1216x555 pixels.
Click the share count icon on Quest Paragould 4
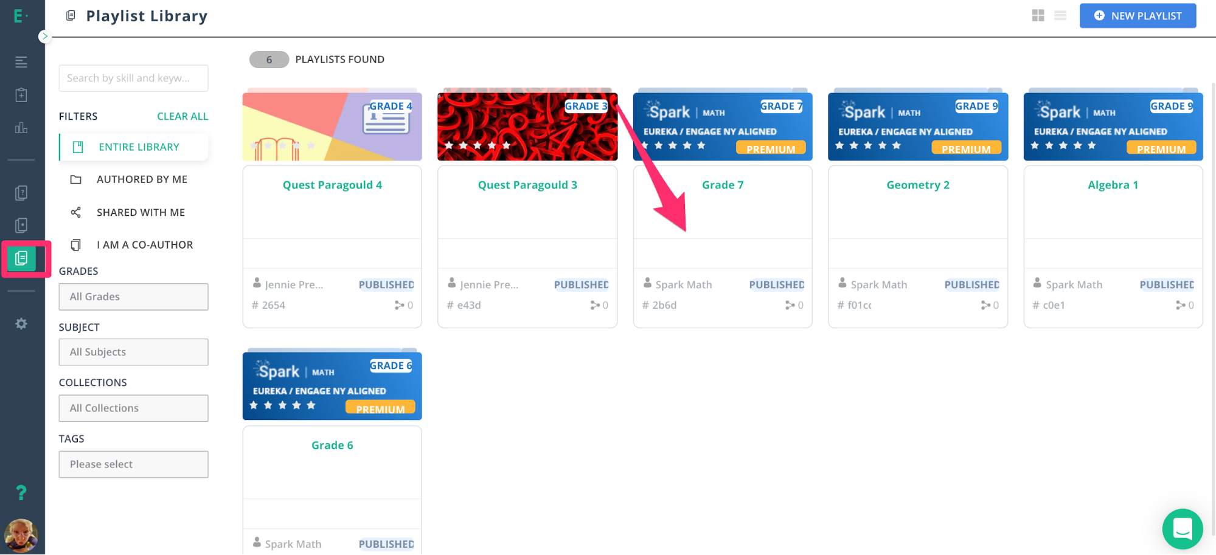pyautogui.click(x=399, y=305)
